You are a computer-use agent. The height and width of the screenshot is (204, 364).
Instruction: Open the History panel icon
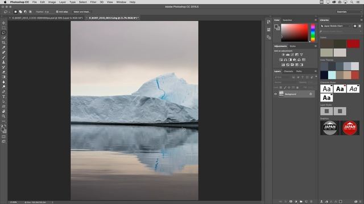pos(268,22)
